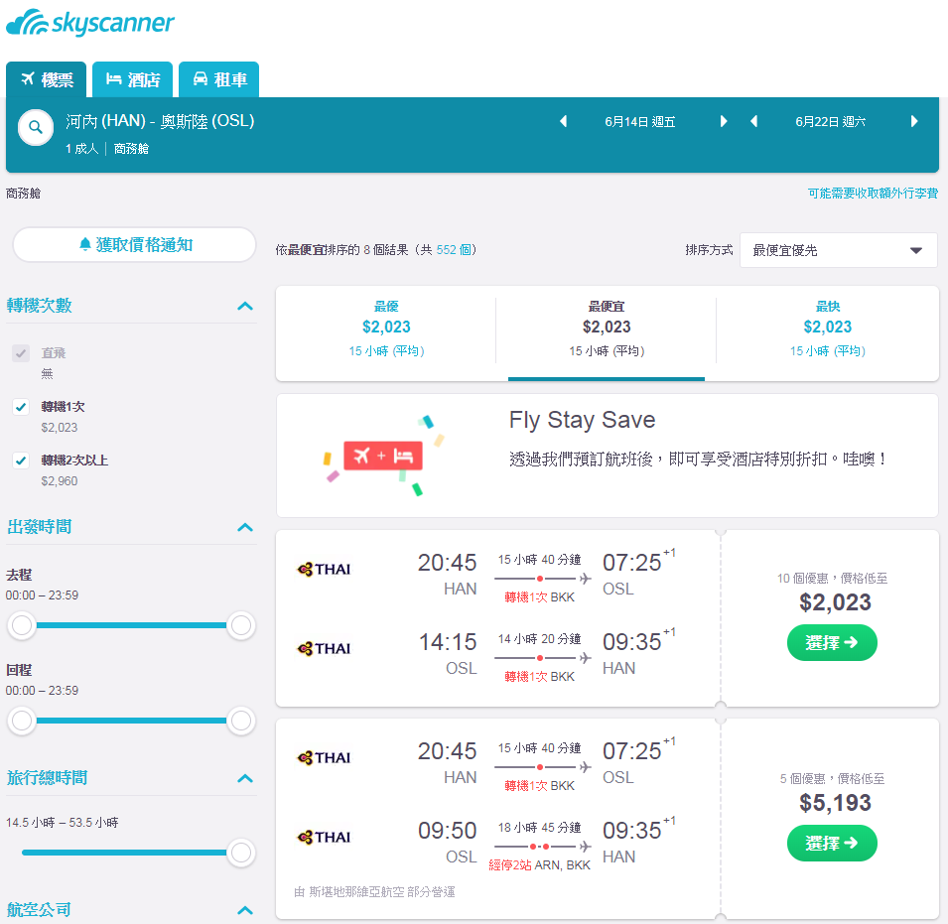Click 回程 slider right handle

(x=240, y=721)
